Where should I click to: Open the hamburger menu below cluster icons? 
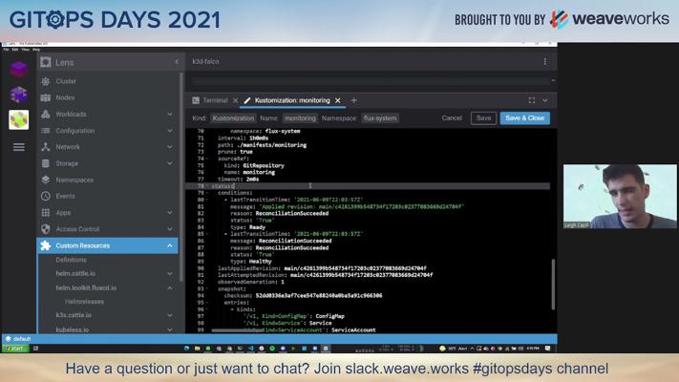pos(19,147)
